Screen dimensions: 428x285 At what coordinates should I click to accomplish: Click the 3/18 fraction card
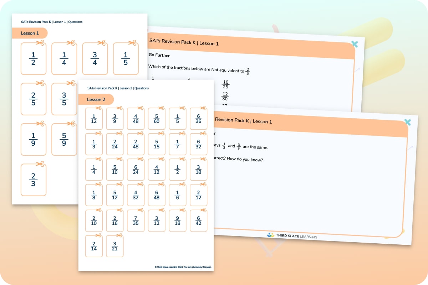199,170
